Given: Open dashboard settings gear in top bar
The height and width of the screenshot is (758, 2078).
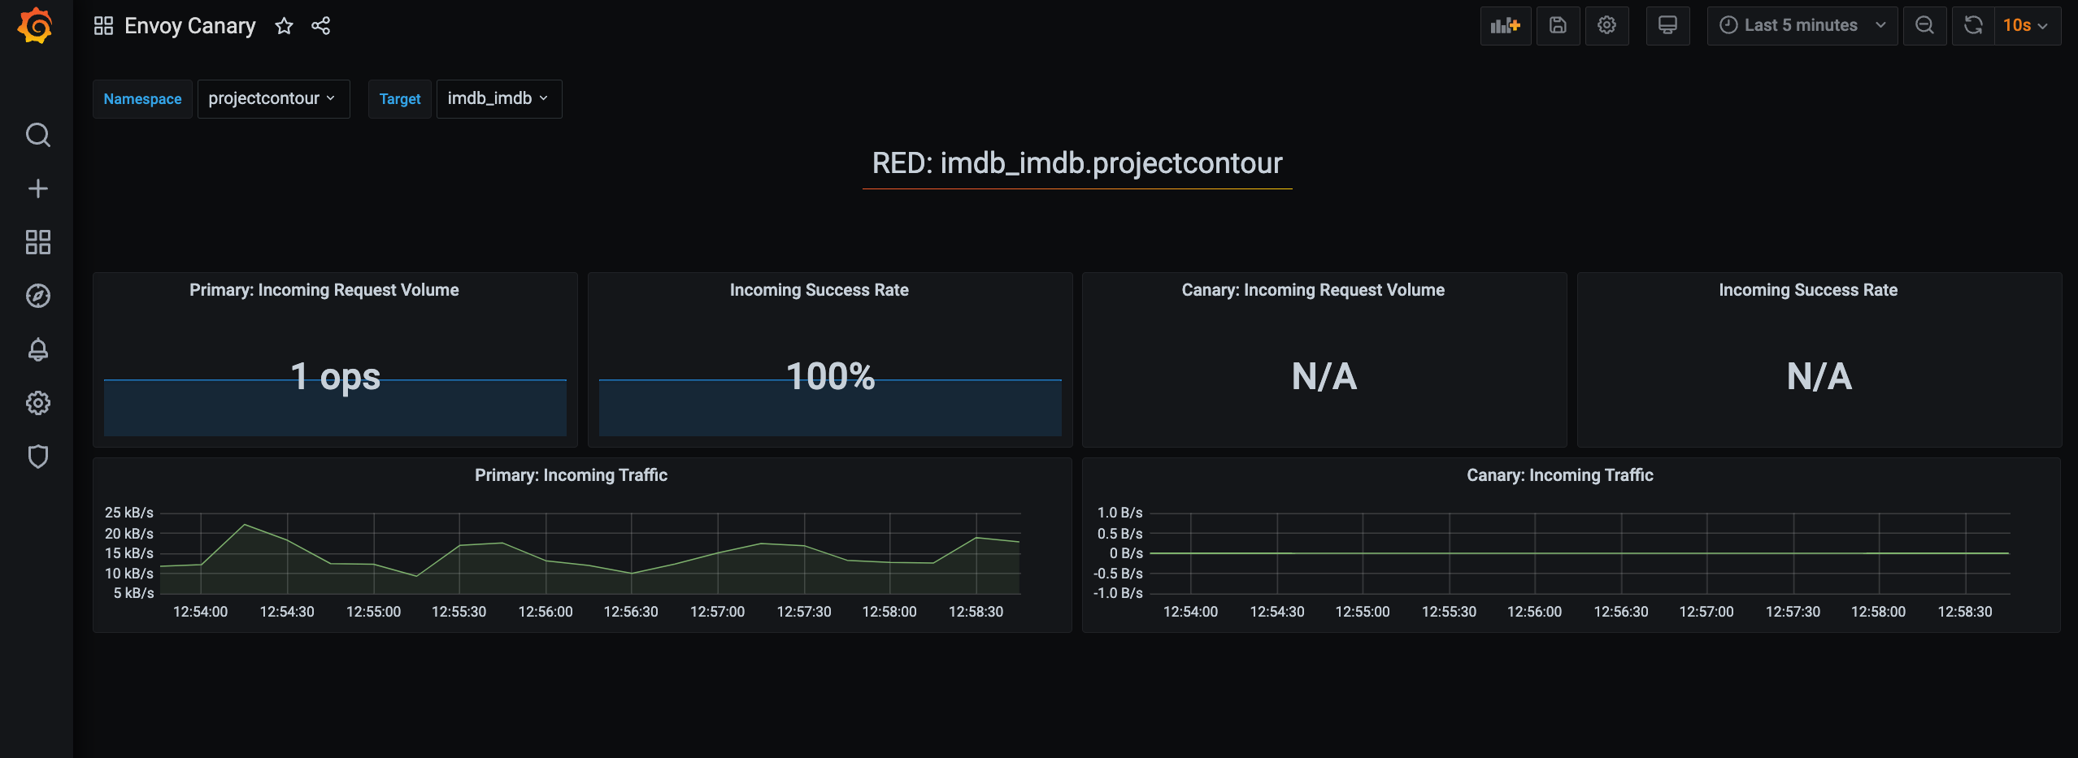Looking at the screenshot, I should (1606, 26).
